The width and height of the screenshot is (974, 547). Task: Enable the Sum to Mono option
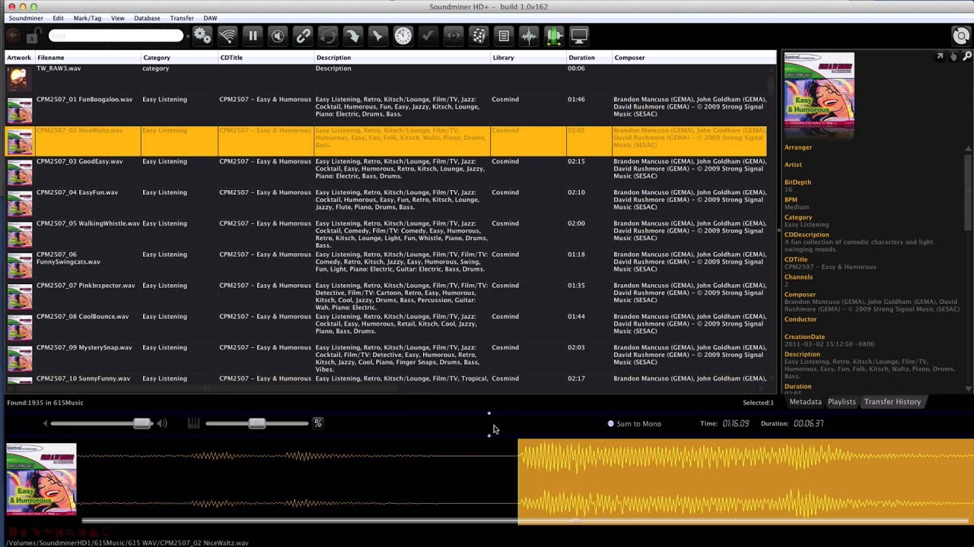click(634, 424)
